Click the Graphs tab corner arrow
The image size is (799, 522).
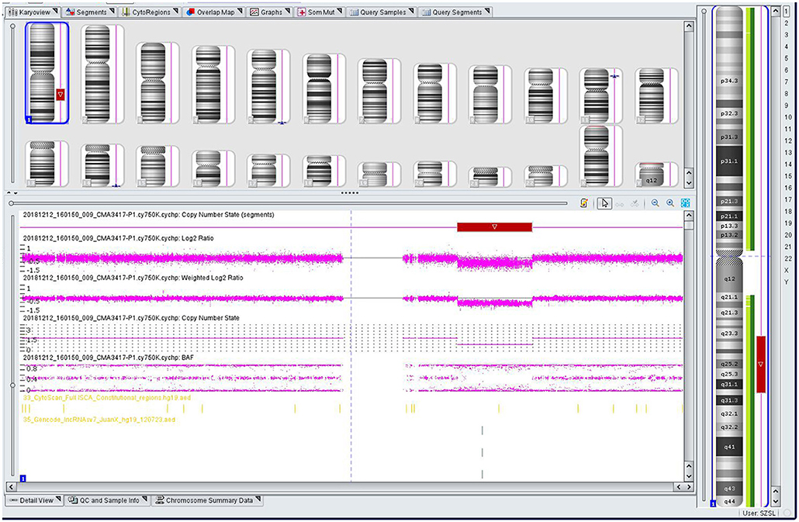click(287, 11)
